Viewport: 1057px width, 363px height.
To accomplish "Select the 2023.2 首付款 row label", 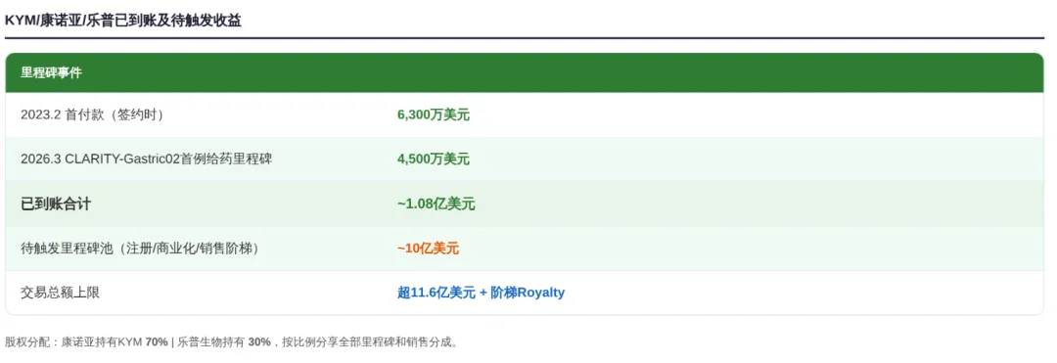I will [x=92, y=115].
